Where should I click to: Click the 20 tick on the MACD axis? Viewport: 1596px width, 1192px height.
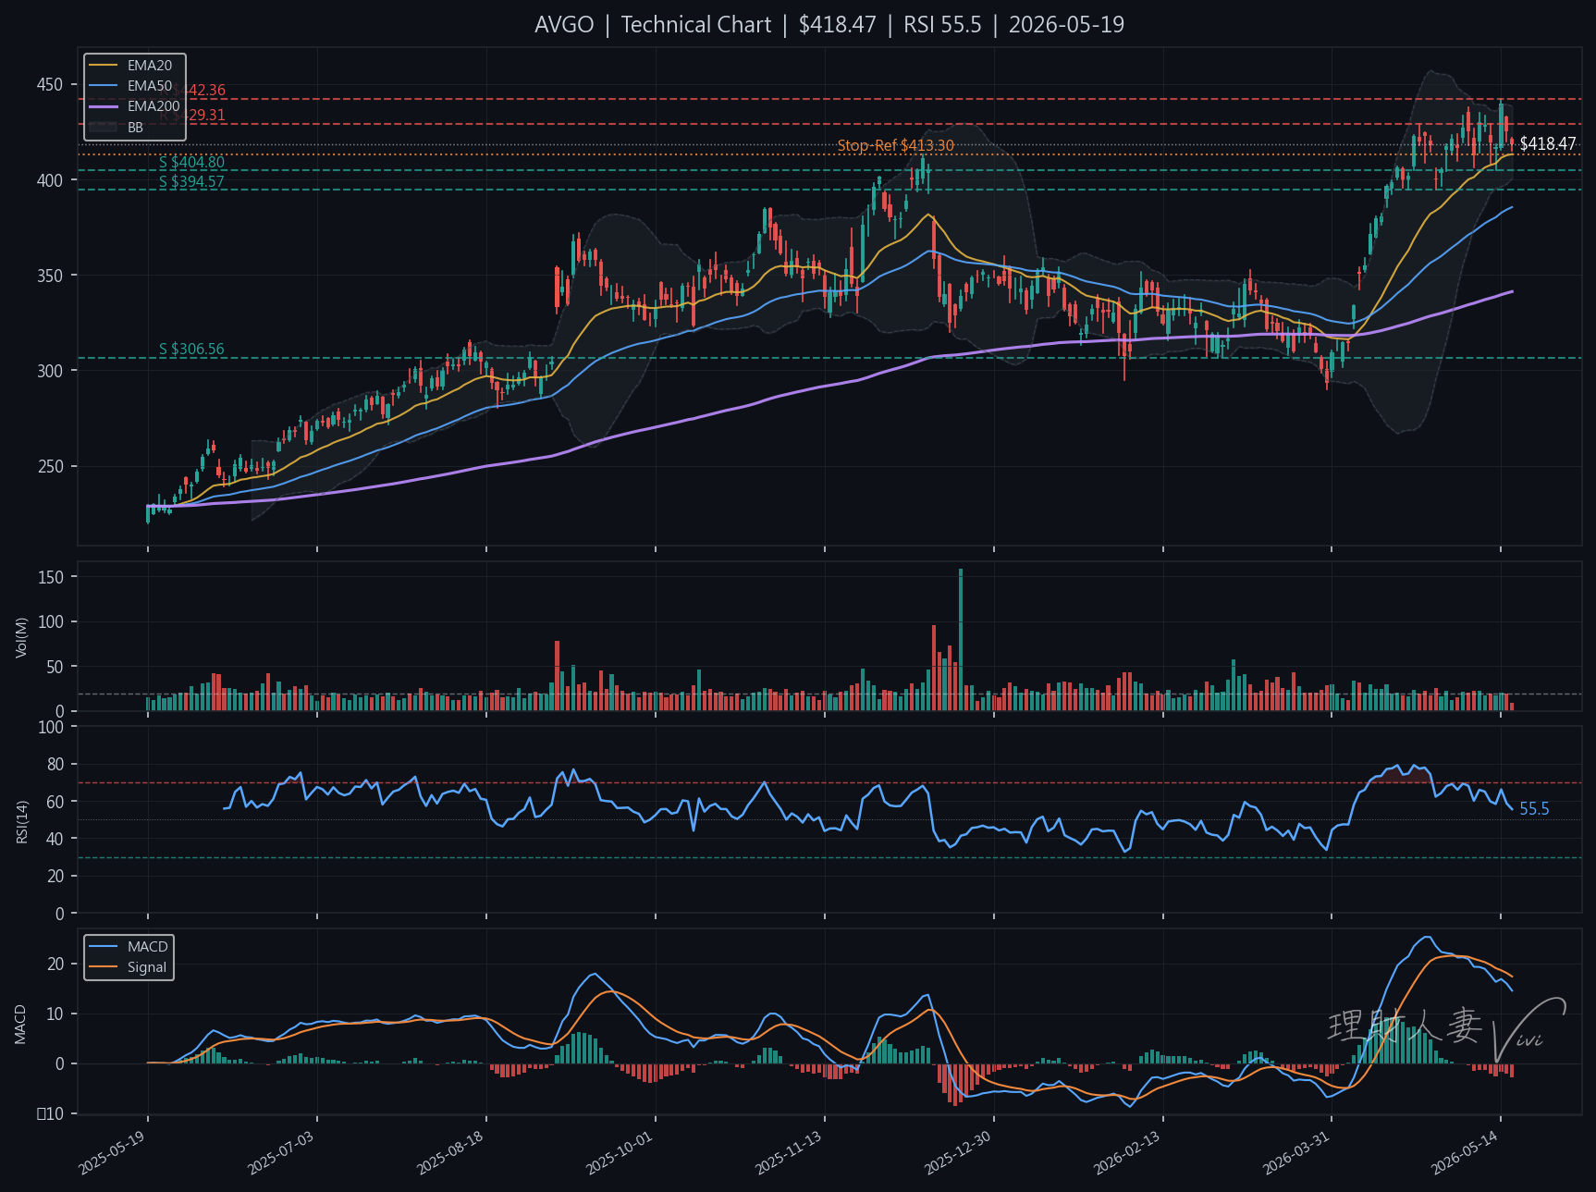click(x=55, y=965)
